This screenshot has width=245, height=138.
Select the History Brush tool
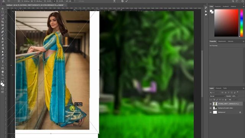tap(3, 42)
